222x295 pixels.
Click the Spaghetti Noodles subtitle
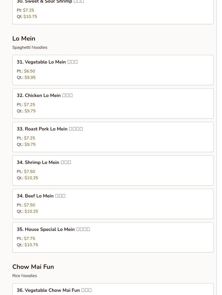pos(30,47)
